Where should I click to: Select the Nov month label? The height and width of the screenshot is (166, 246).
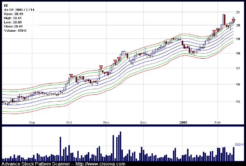click(x=106, y=122)
